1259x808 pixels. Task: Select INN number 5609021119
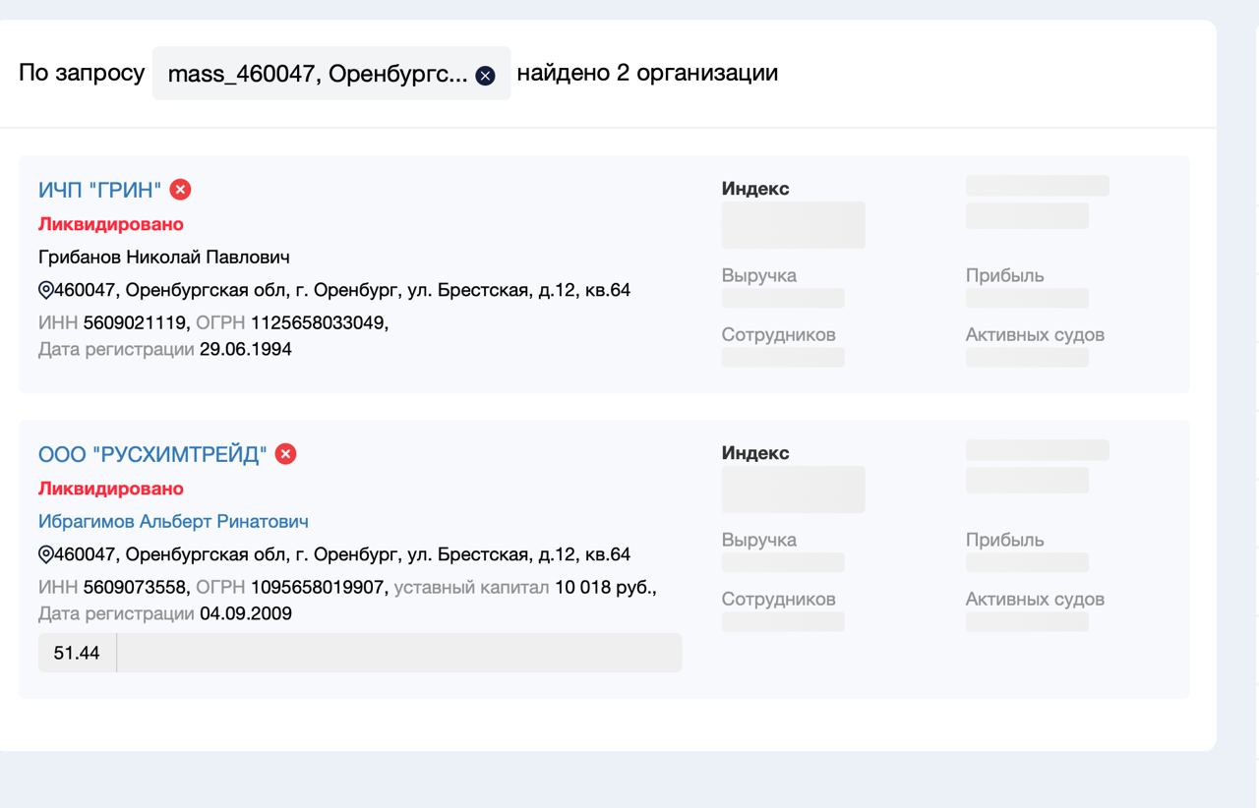pyautogui.click(x=136, y=323)
